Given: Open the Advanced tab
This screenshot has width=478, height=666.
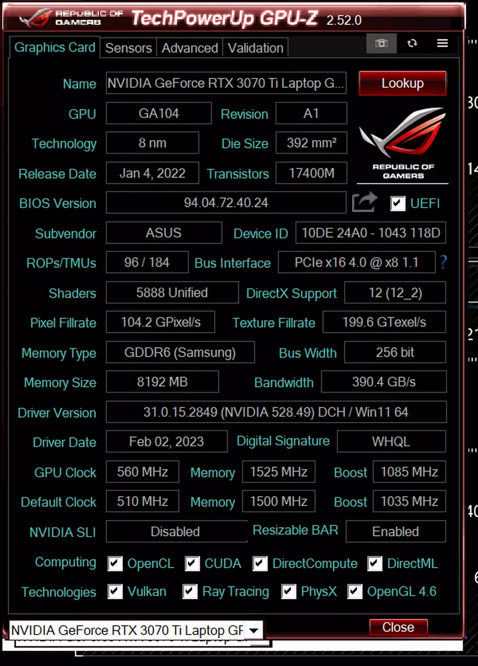Looking at the screenshot, I should pyautogui.click(x=190, y=48).
